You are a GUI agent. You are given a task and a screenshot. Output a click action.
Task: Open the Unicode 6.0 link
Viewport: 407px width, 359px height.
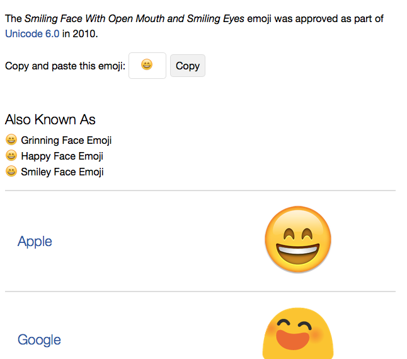pyautogui.click(x=32, y=34)
